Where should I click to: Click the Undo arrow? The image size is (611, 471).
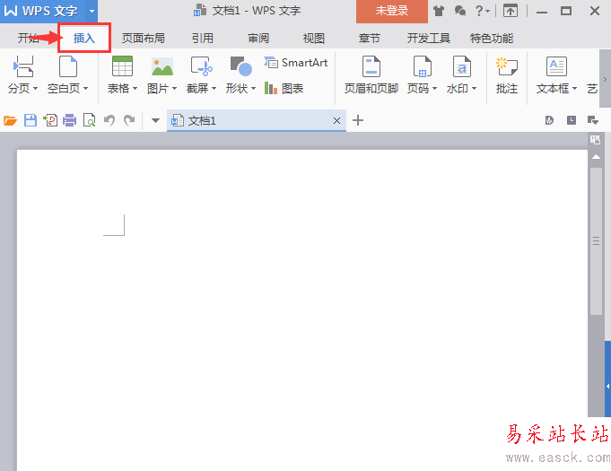[109, 120]
